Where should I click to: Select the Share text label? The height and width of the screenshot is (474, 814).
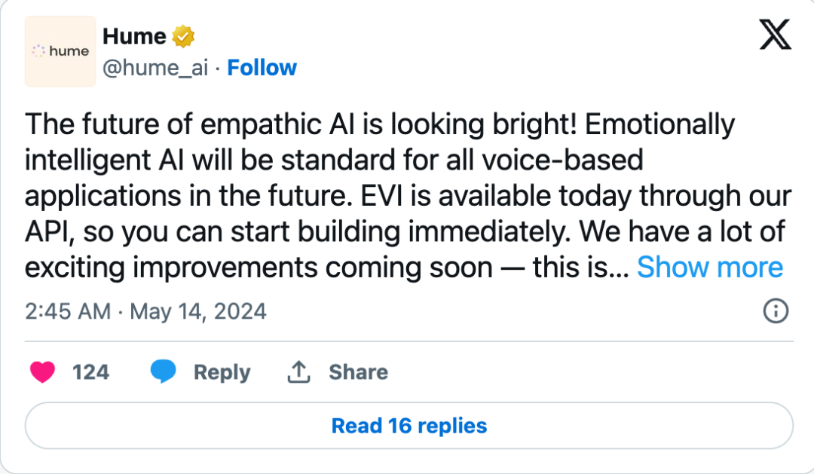pyautogui.click(x=358, y=372)
